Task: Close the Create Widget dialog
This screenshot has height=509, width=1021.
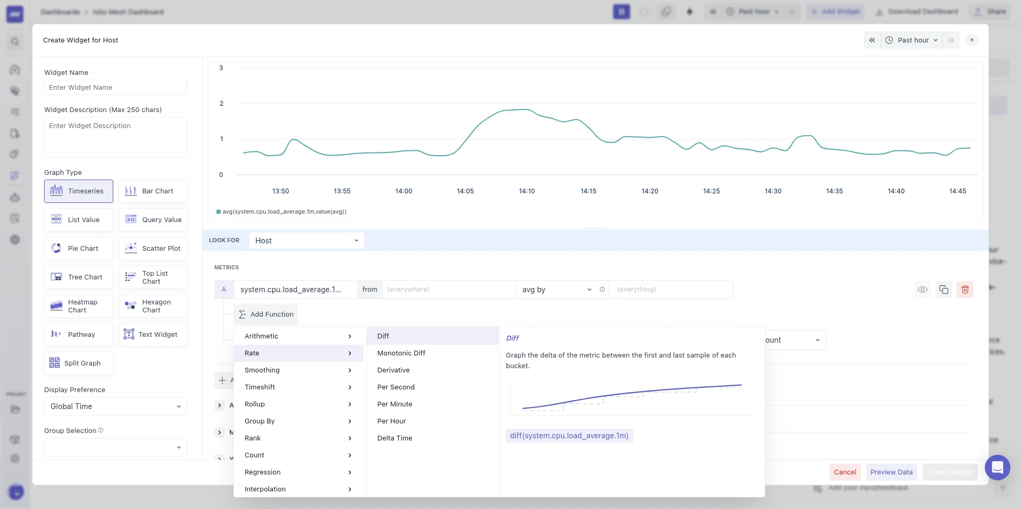Action: coord(972,40)
